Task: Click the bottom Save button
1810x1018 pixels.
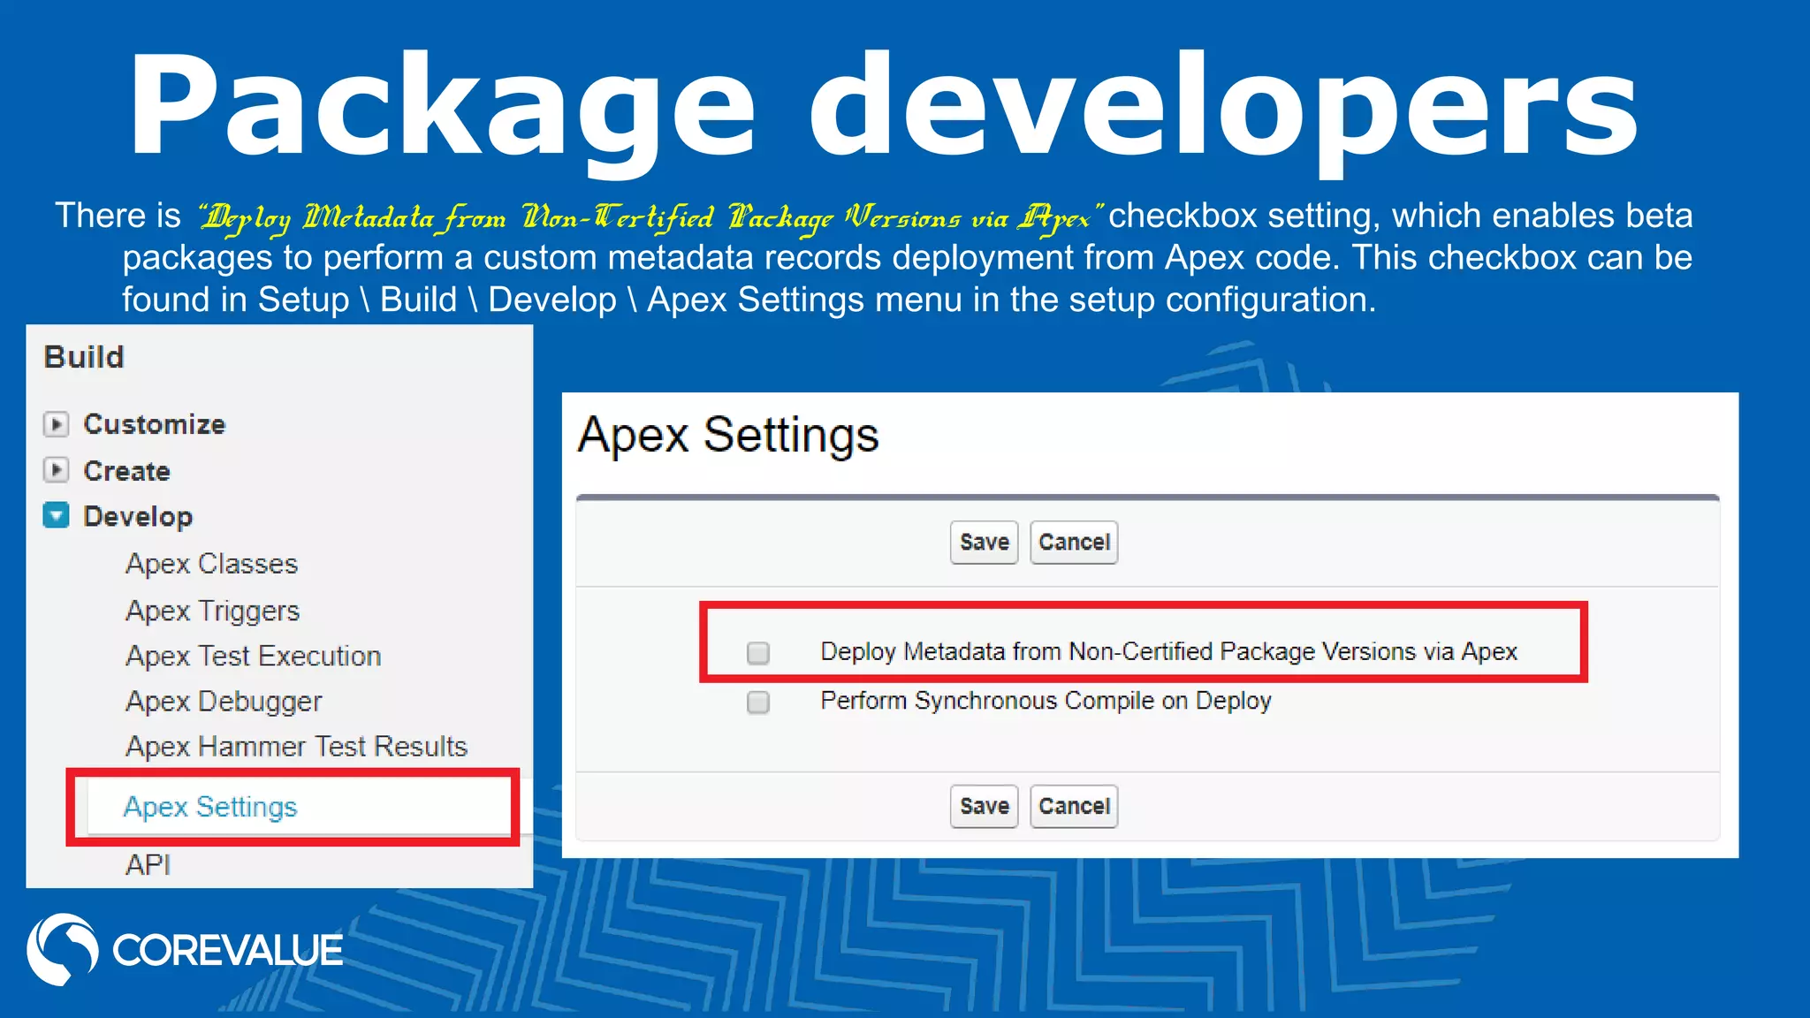Action: 985,807
